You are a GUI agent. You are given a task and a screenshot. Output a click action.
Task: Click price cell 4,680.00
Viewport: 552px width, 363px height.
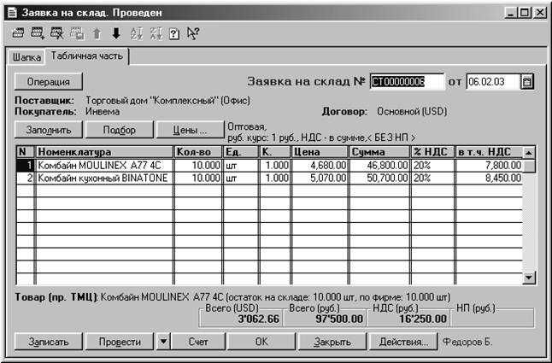click(x=320, y=166)
